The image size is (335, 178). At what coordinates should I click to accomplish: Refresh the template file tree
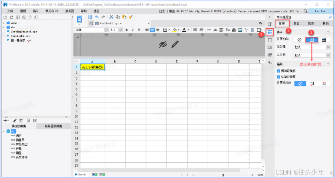[x=11, y=17]
